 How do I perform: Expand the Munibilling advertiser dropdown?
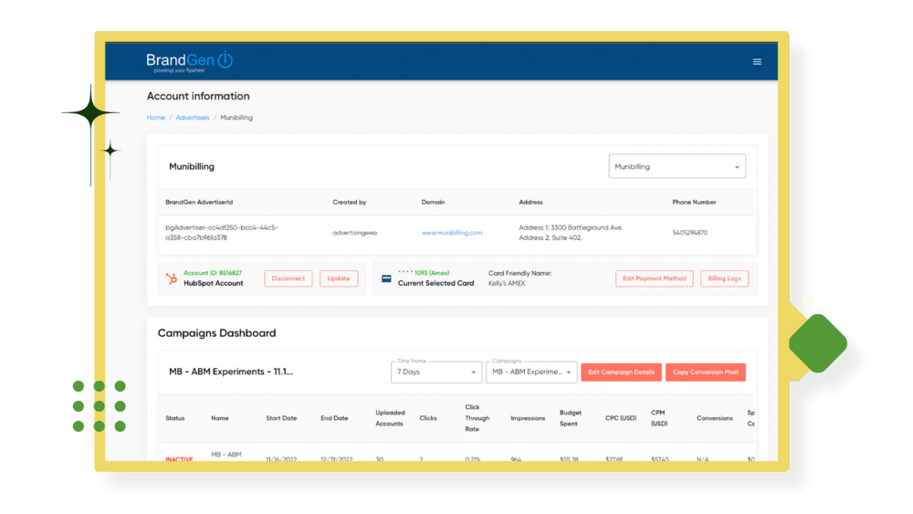click(677, 166)
